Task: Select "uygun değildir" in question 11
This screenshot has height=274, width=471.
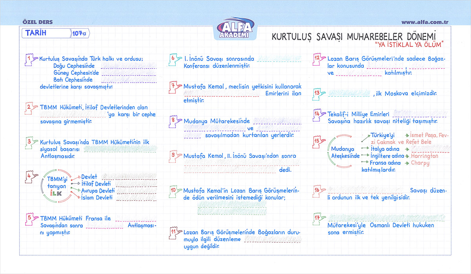Action: click(x=201, y=247)
